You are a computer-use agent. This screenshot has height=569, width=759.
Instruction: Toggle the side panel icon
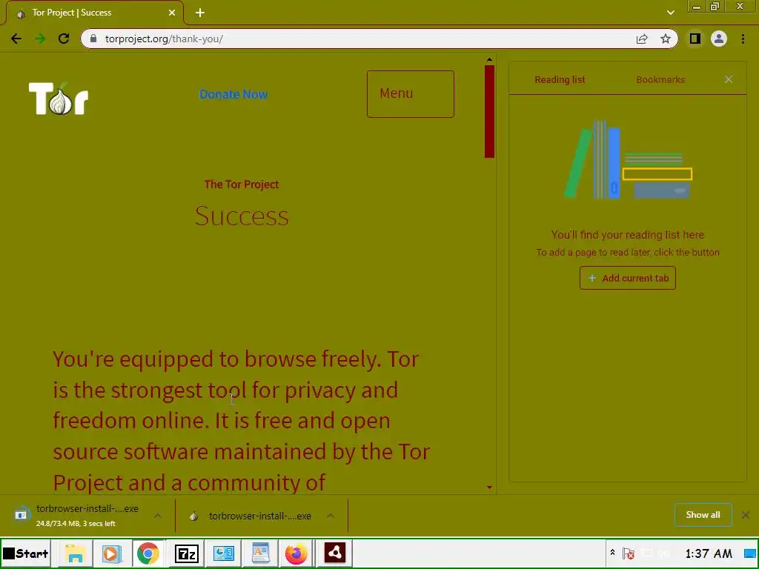(x=695, y=39)
